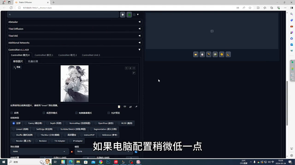Switch to ControlNet 单元 1 tab

click(44, 55)
